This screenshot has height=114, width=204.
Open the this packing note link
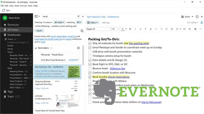(138, 43)
